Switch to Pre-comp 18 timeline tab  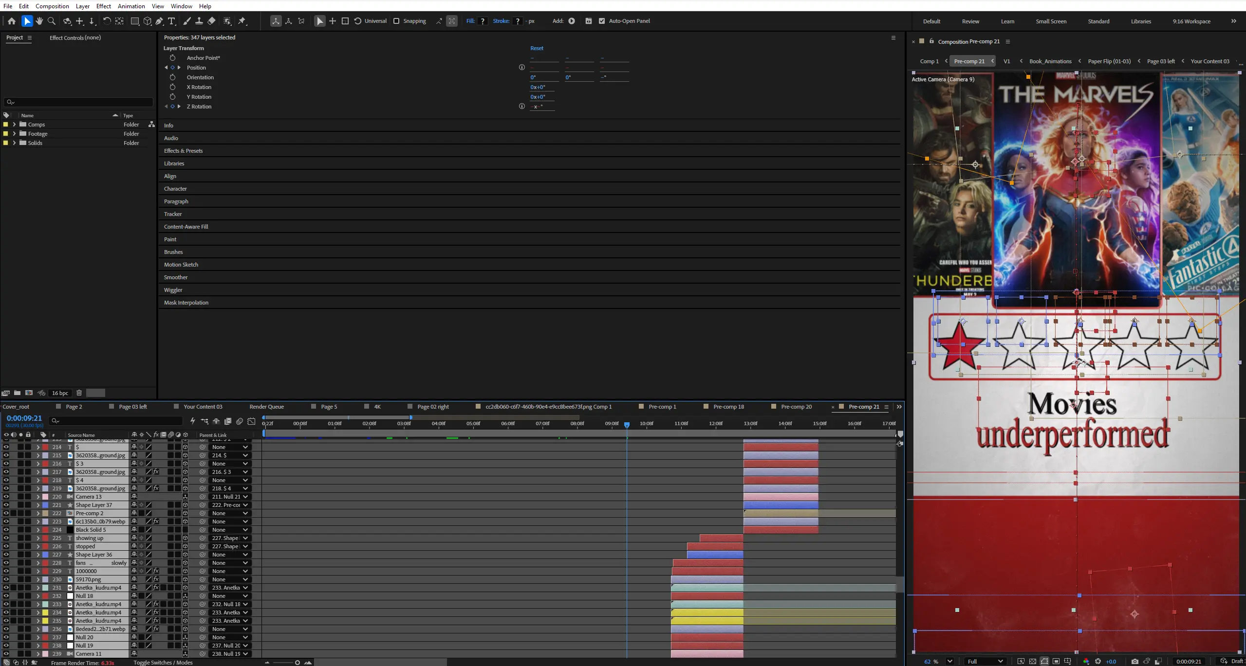tap(728, 407)
